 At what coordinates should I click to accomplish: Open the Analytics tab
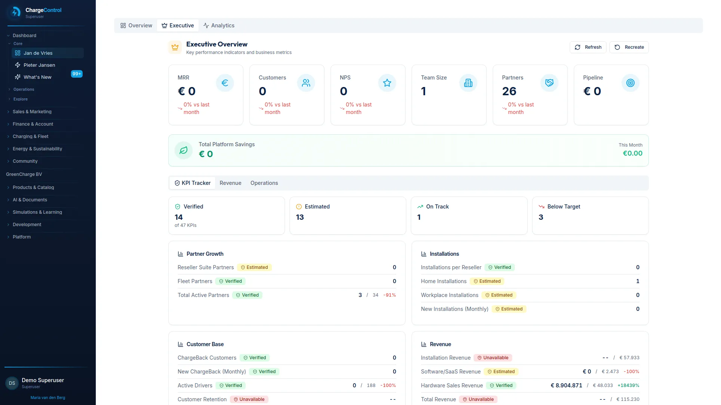[x=219, y=25]
